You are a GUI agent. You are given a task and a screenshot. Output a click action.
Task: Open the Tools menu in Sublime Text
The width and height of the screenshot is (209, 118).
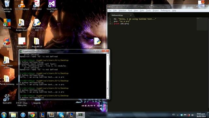148,10
